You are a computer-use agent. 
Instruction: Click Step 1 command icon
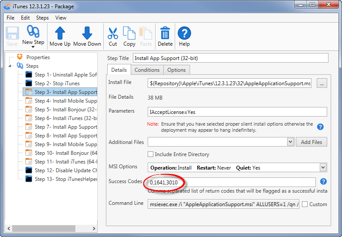29,74
